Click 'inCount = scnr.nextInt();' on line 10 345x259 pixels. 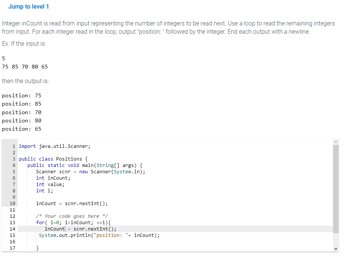click(x=72, y=204)
